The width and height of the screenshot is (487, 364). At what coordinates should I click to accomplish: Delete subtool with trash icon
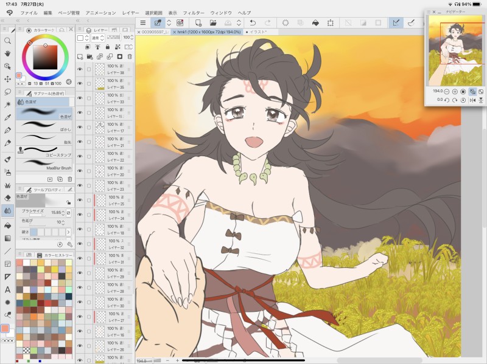(x=70, y=179)
